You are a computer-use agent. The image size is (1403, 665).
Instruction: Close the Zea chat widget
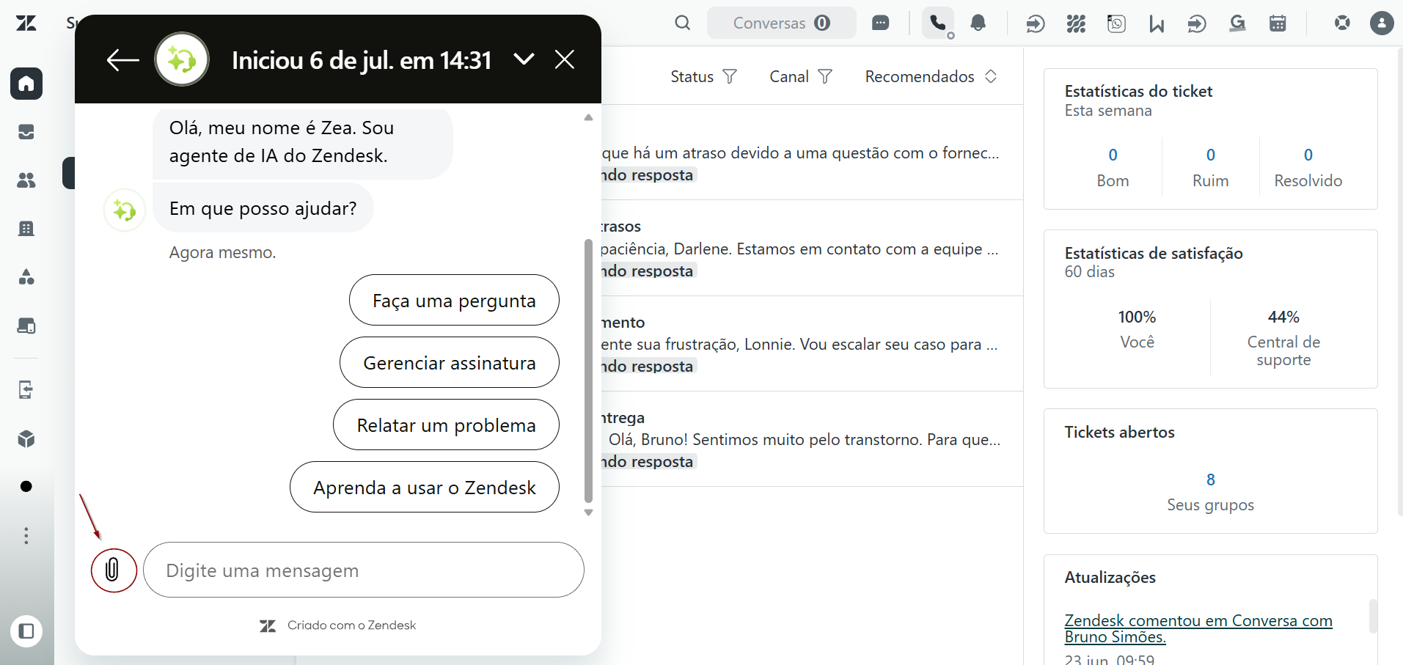coord(565,59)
